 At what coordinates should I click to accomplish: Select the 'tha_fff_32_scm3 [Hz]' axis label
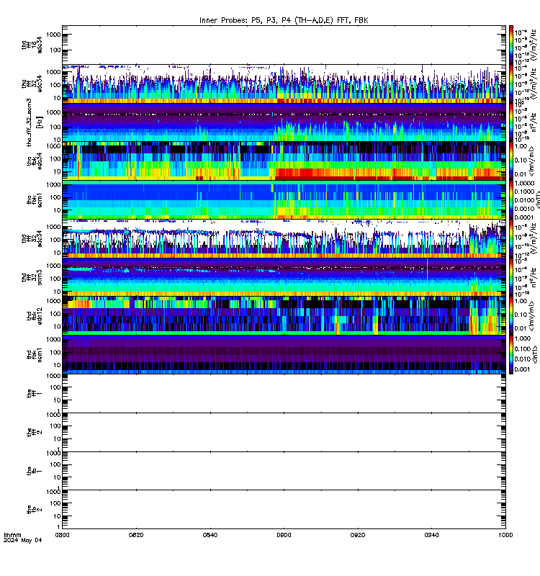(35, 122)
